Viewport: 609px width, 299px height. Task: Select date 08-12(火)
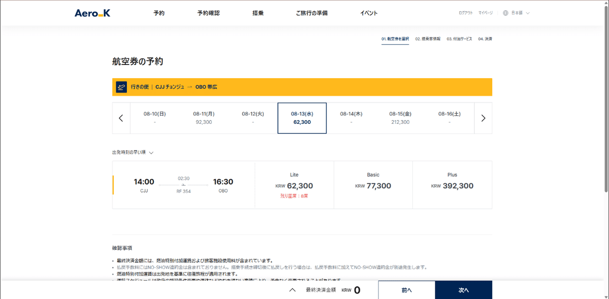253,118
